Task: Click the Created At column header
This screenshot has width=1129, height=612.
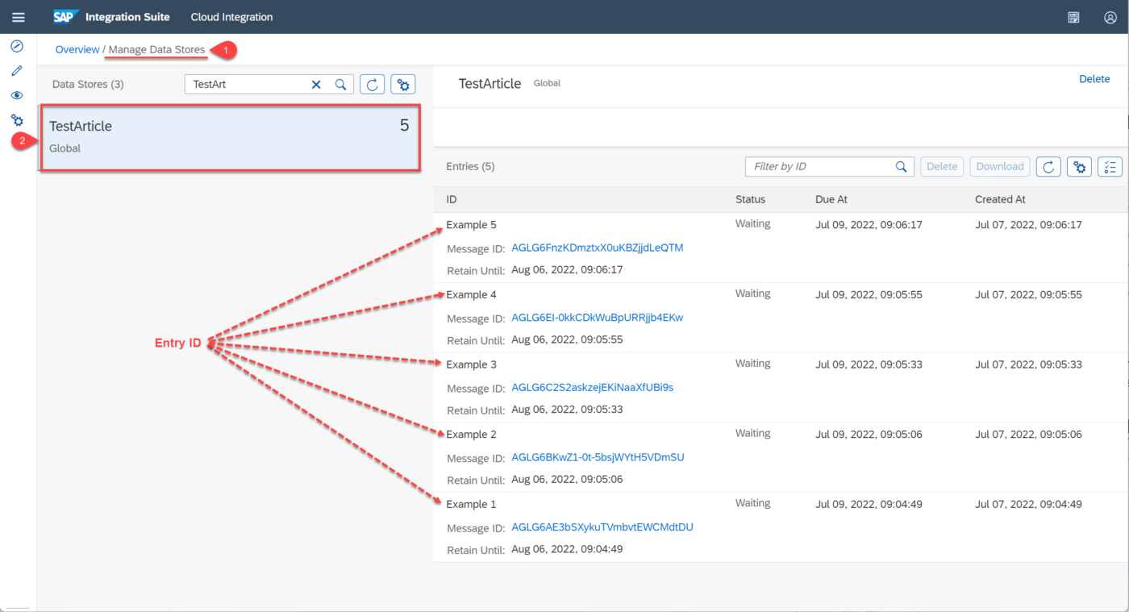Action: [1000, 199]
